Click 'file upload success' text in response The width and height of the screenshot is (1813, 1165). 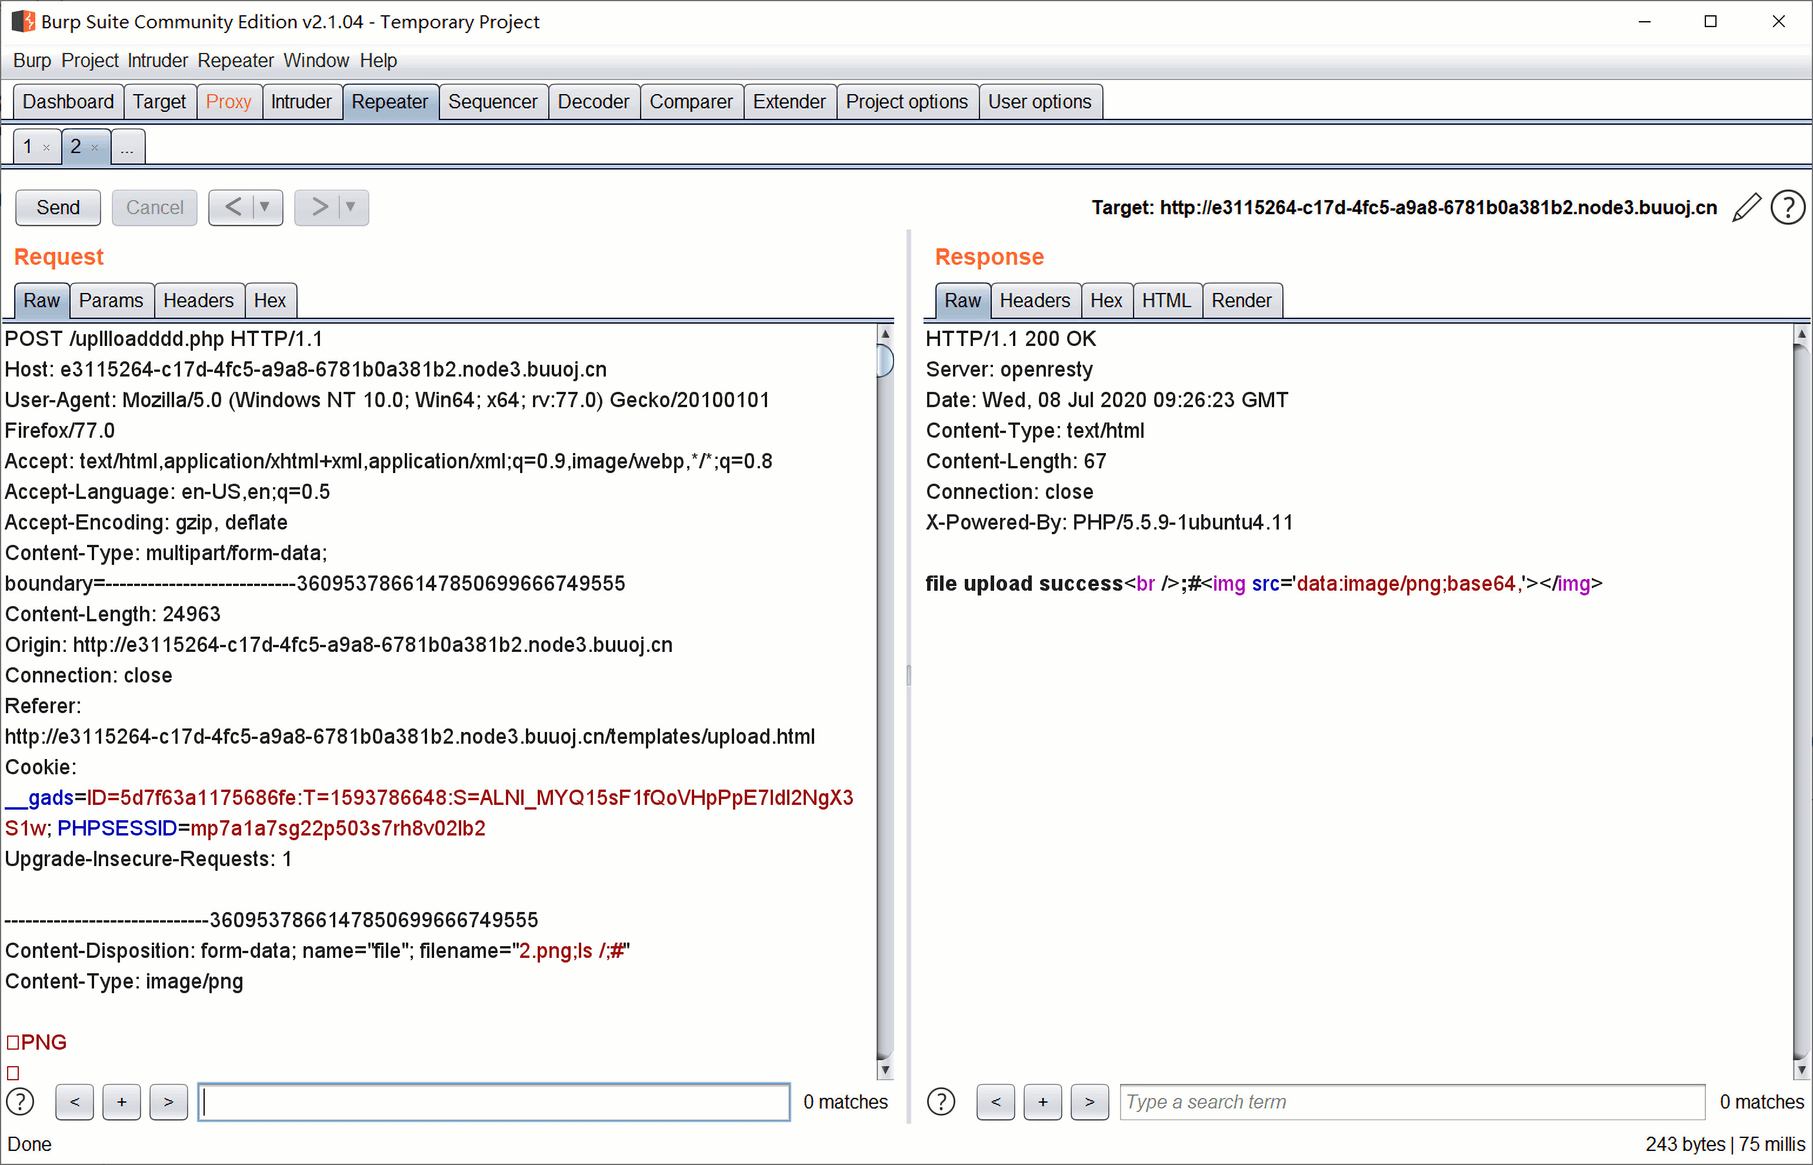tap(1024, 583)
